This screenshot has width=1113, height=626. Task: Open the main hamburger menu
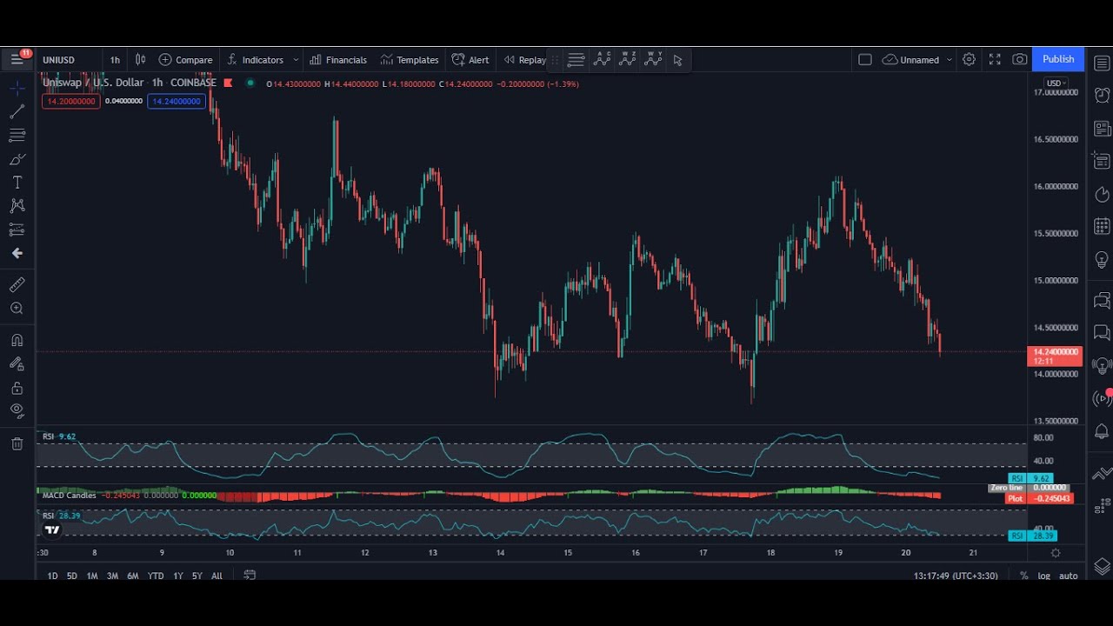click(17, 59)
